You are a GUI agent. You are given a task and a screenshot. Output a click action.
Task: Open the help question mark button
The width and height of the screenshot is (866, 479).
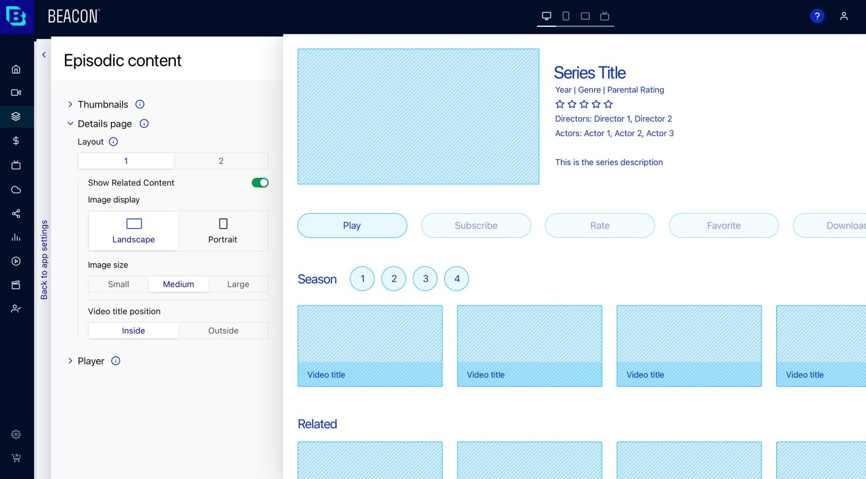click(x=817, y=16)
